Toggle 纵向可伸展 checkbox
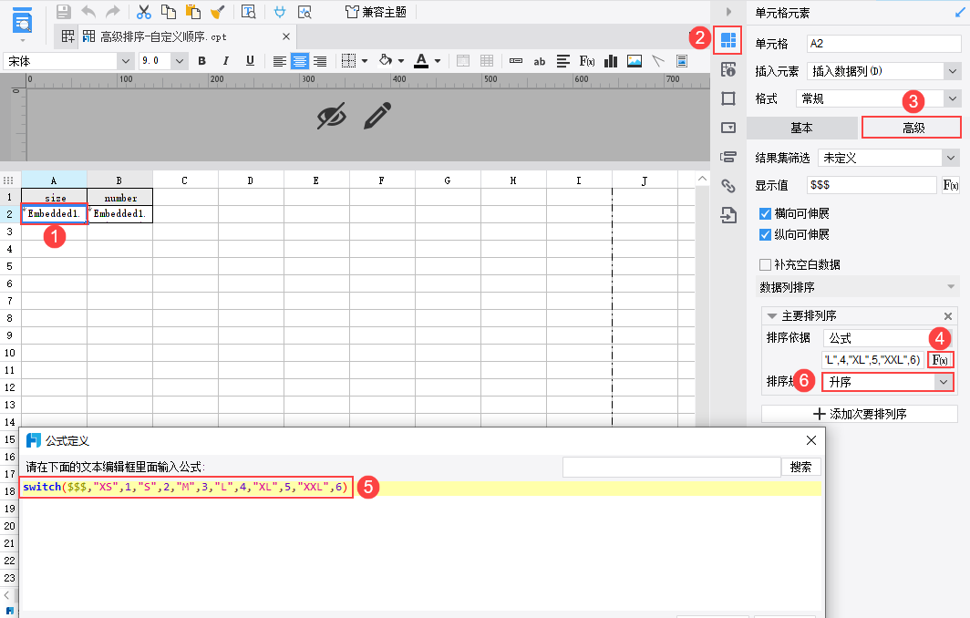Image resolution: width=970 pixels, height=618 pixels. click(x=765, y=234)
